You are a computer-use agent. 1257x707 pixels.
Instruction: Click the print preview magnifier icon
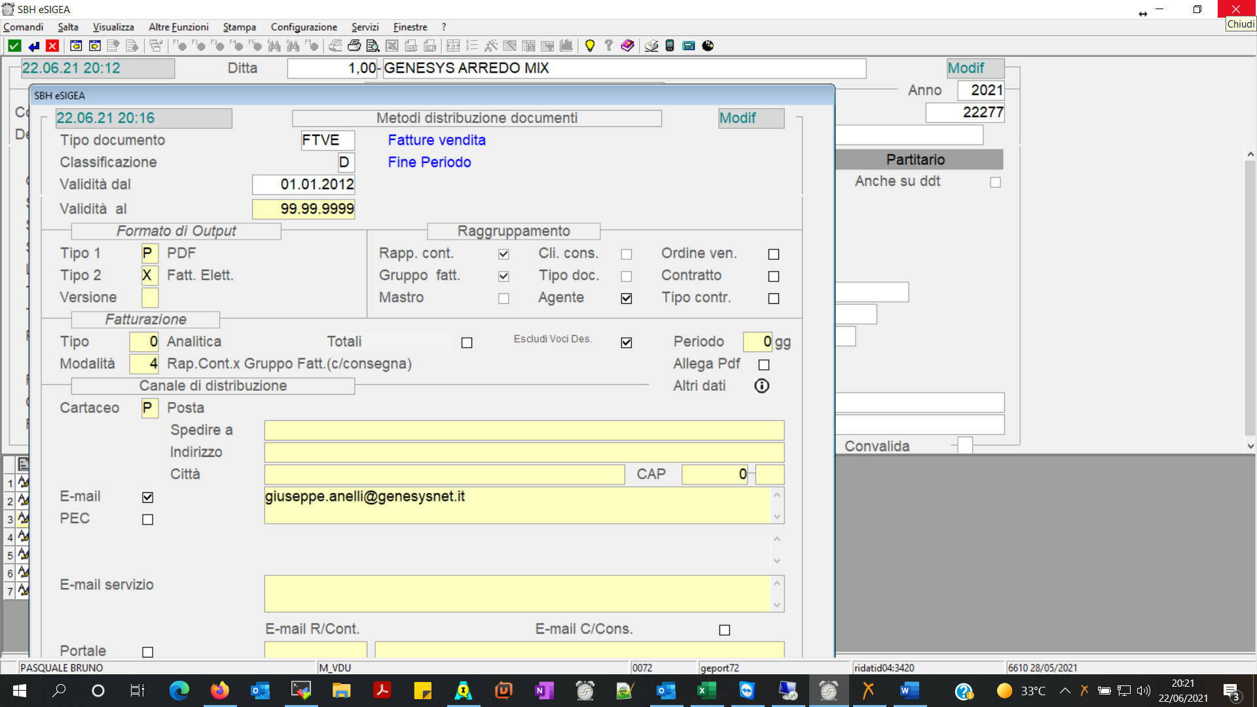point(373,46)
